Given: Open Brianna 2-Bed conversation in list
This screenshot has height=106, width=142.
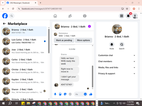Looking at the screenshot, I should click(x=24, y=31).
